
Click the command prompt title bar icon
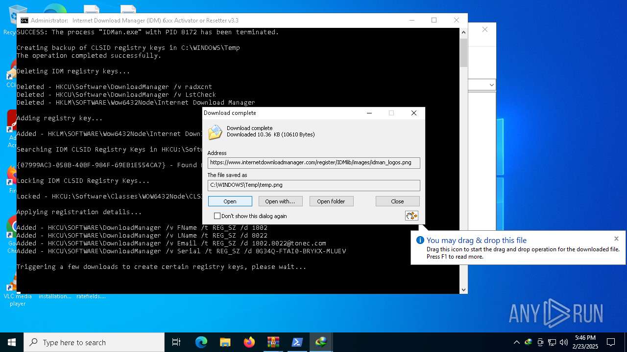point(24,21)
